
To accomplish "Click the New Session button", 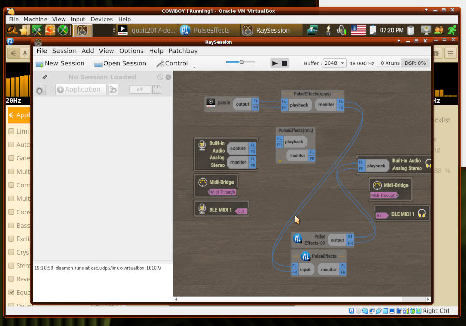I will 60,63.
